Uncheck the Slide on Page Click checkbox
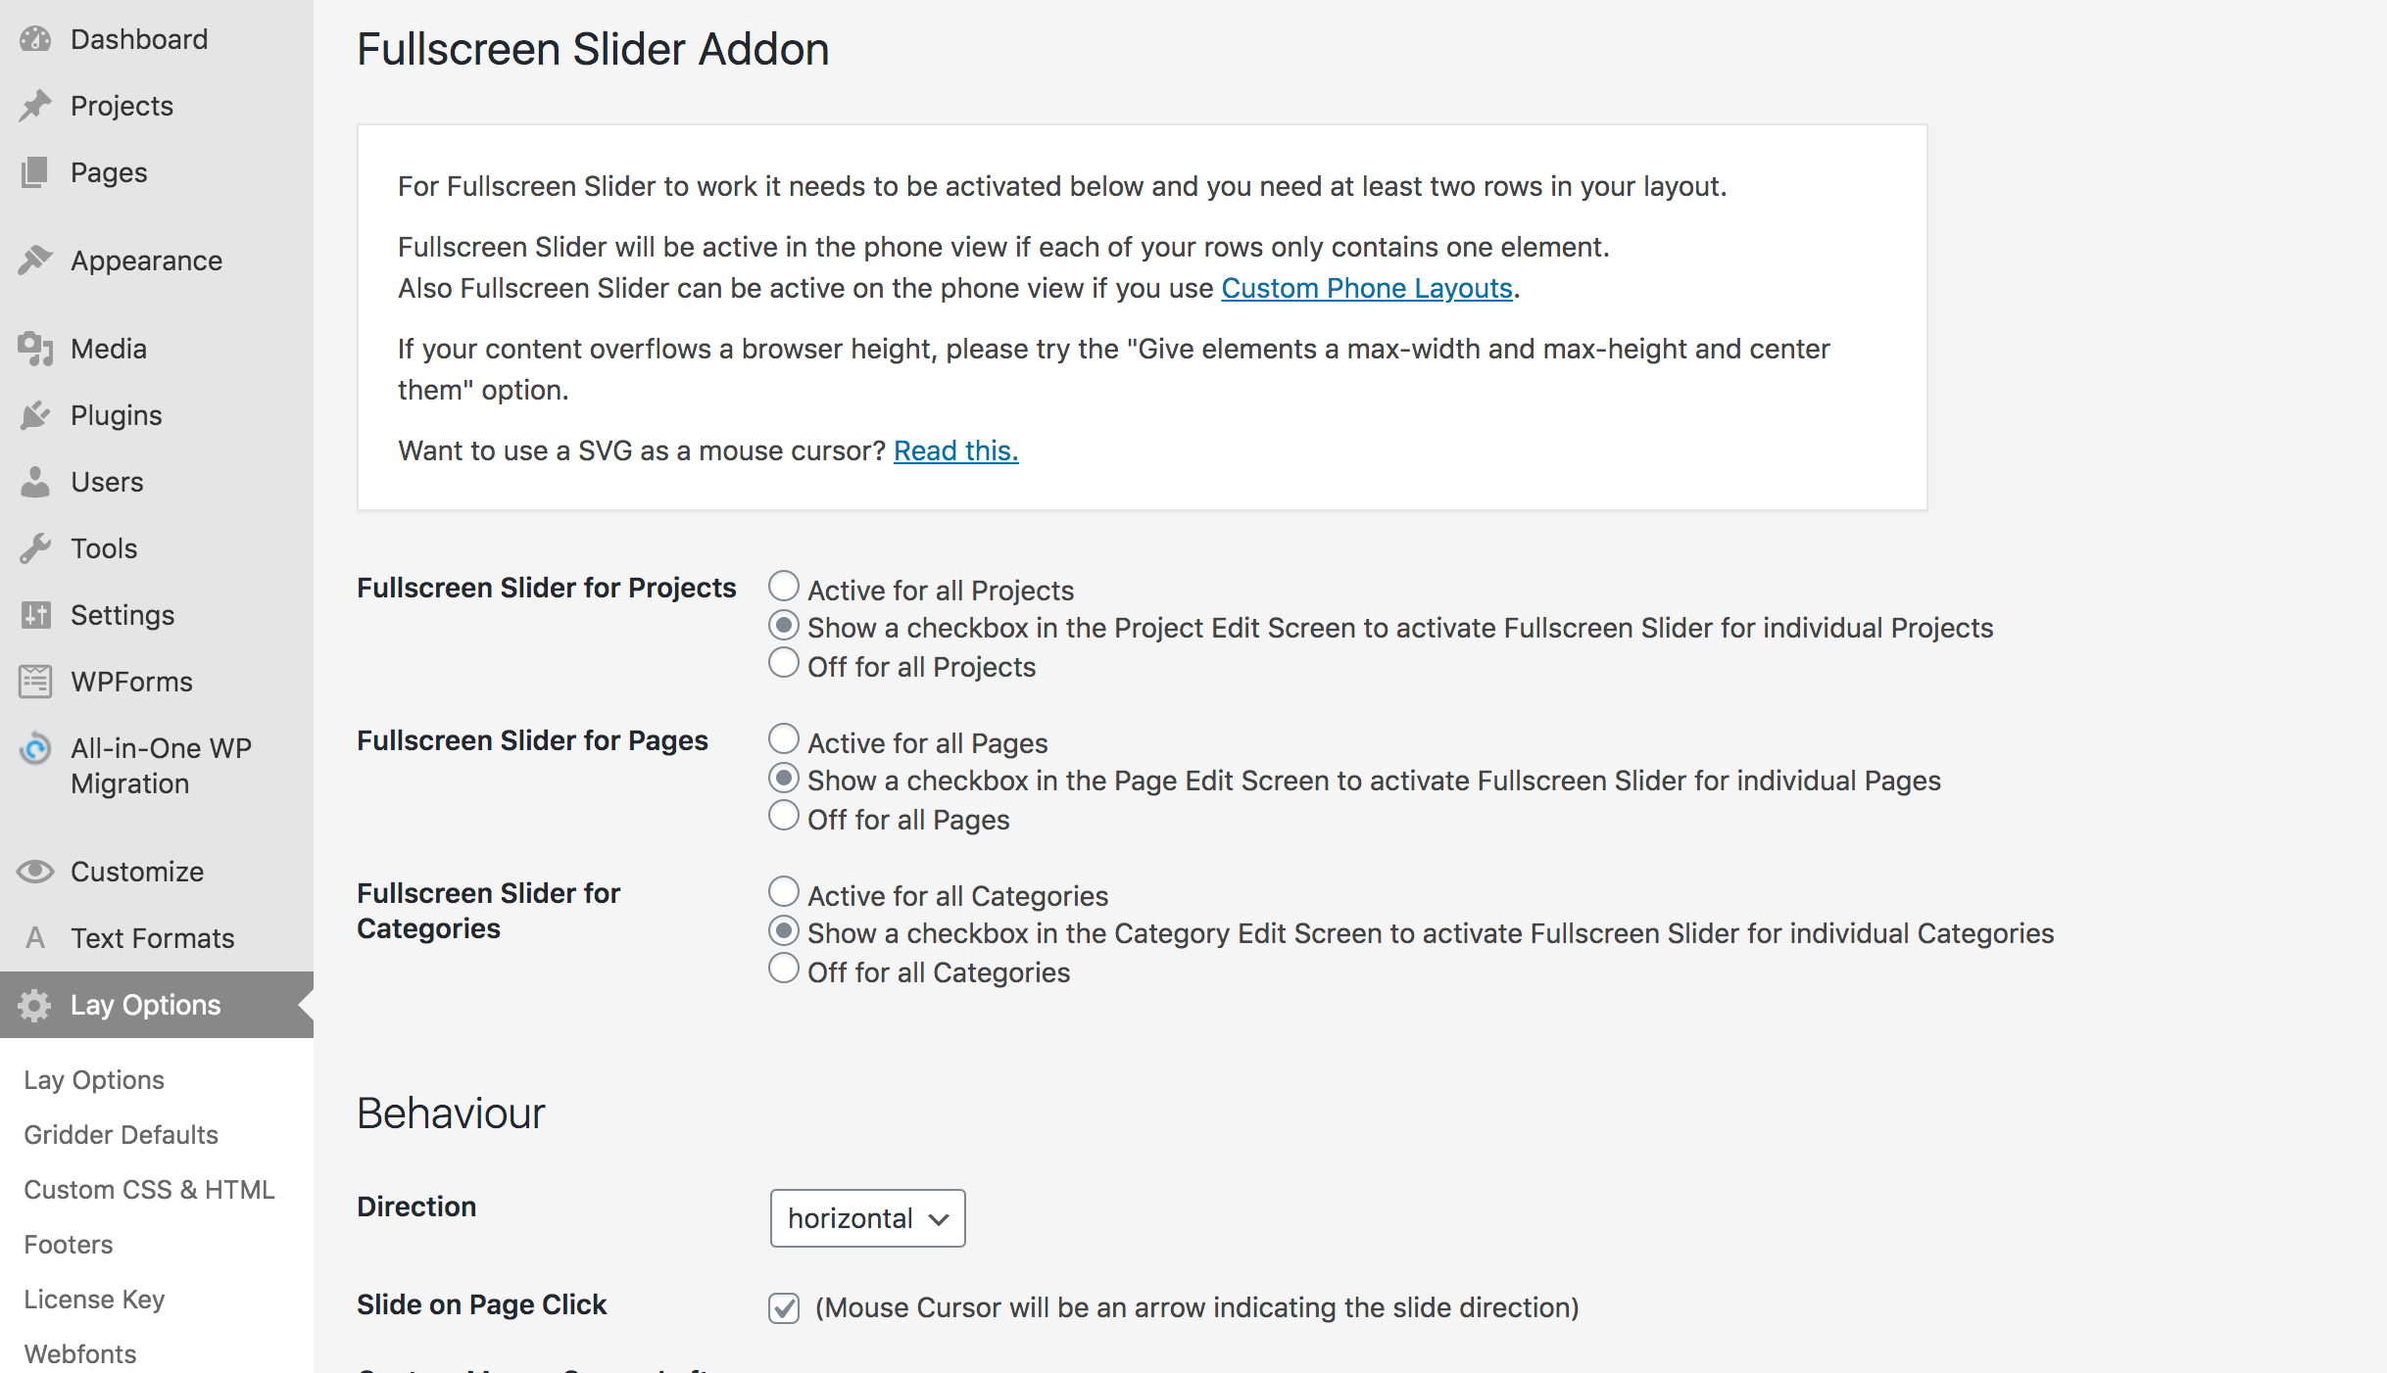This screenshot has width=2387, height=1373. tap(784, 1307)
